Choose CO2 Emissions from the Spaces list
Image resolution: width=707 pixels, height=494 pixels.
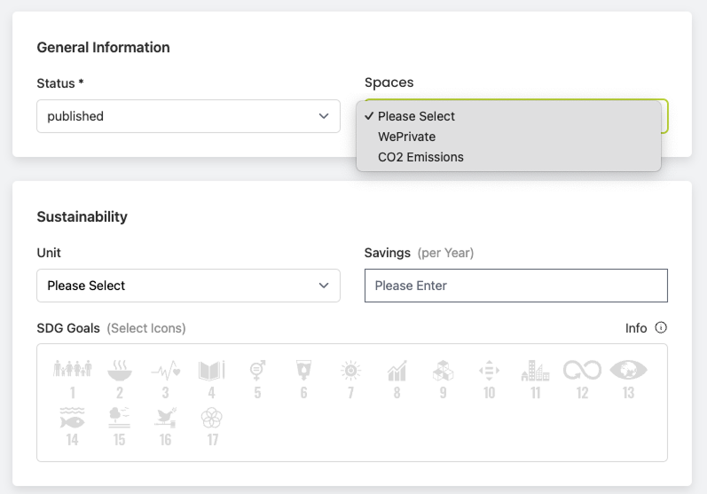click(420, 157)
